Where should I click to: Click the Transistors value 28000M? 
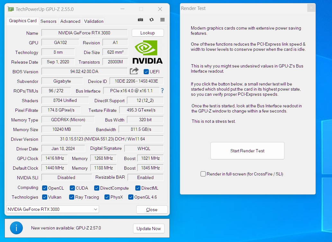(x=115, y=62)
